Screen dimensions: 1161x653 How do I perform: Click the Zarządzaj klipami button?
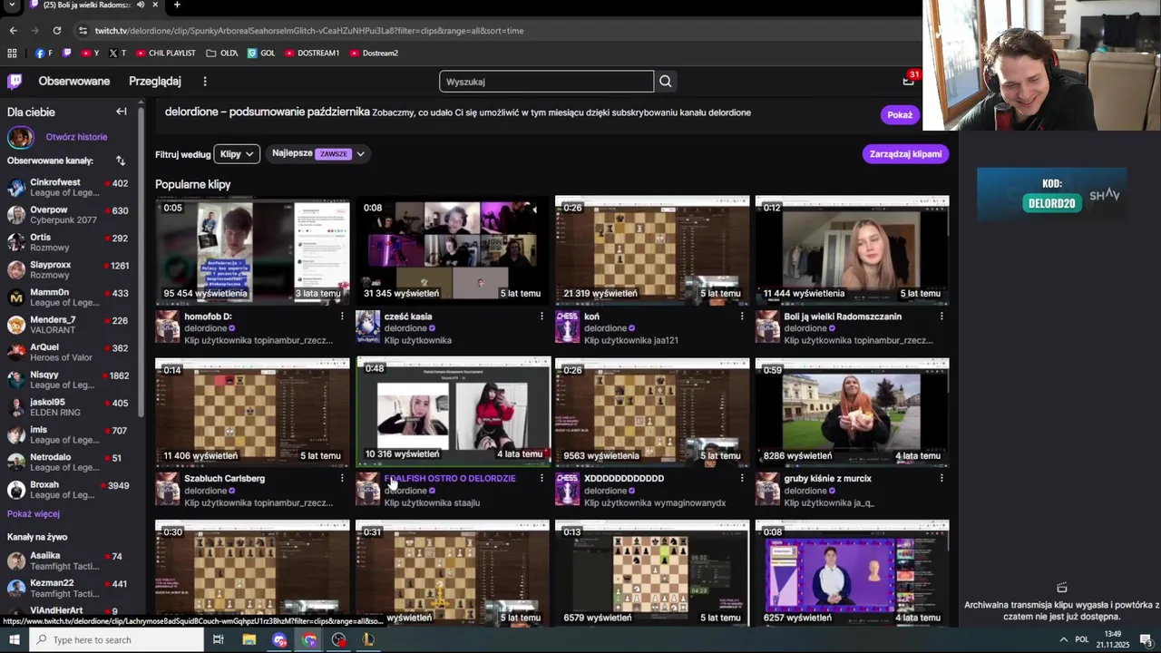pyautogui.click(x=905, y=154)
